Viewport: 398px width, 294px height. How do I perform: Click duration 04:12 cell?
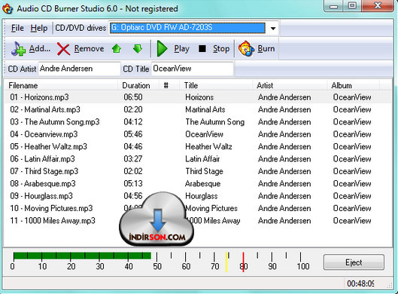(x=133, y=122)
